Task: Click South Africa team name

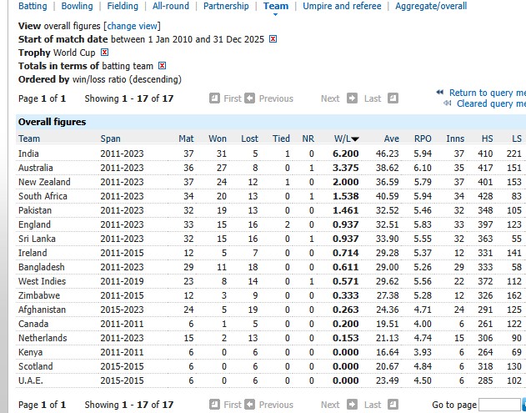Action: [43, 196]
